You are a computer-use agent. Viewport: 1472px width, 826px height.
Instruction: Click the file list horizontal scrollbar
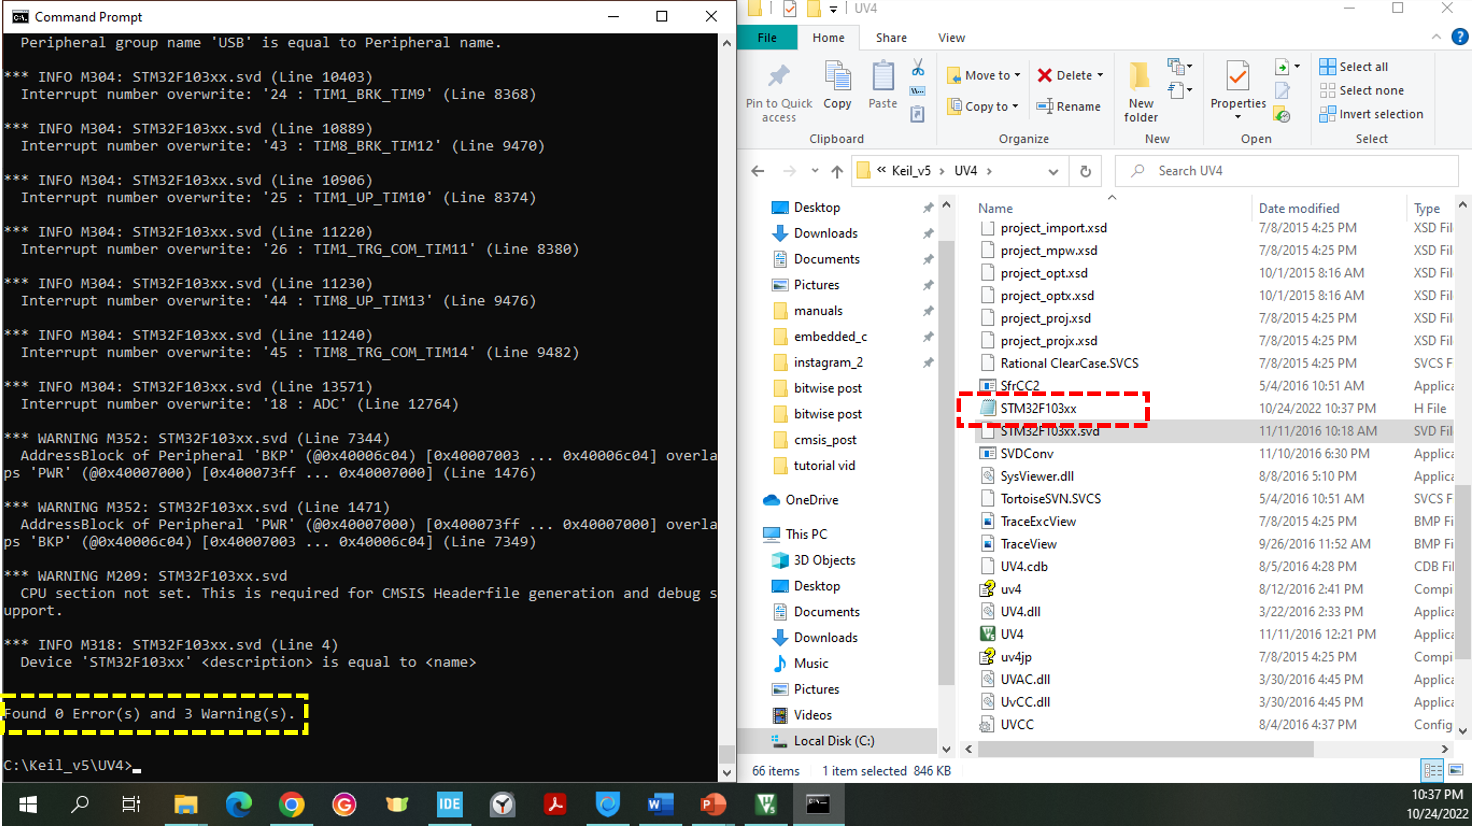(x=1146, y=748)
